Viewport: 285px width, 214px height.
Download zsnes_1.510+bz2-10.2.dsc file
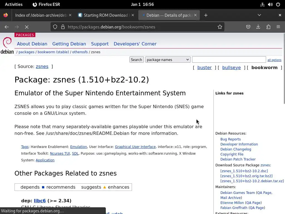click(x=244, y=171)
